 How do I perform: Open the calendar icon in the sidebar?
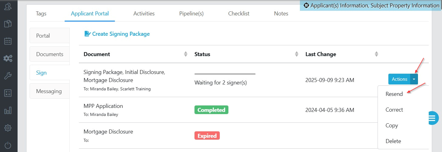[8, 41]
